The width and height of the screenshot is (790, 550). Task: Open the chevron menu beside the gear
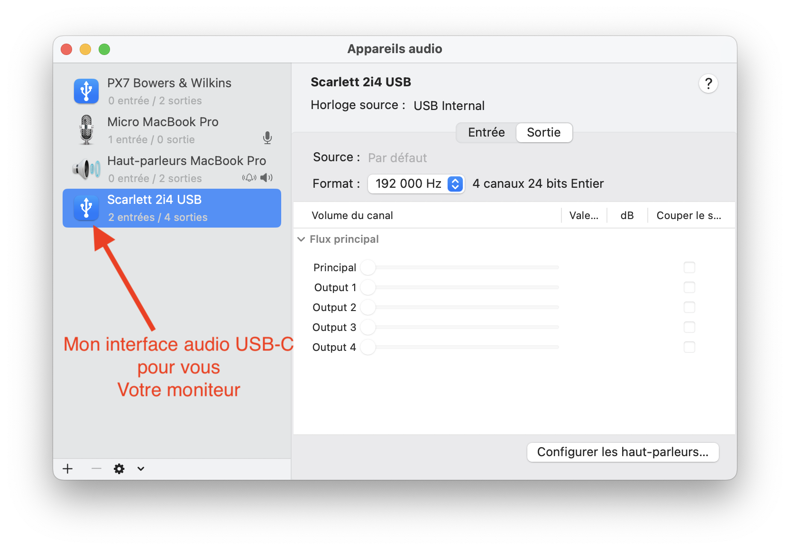[x=141, y=469]
